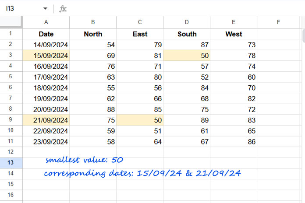Select East value 64
This screenshot has height=203, width=305.
[x=140, y=142]
